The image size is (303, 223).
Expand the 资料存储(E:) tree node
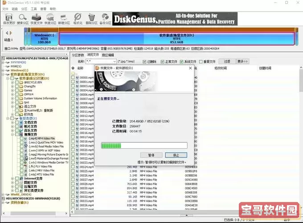(x=3, y=202)
